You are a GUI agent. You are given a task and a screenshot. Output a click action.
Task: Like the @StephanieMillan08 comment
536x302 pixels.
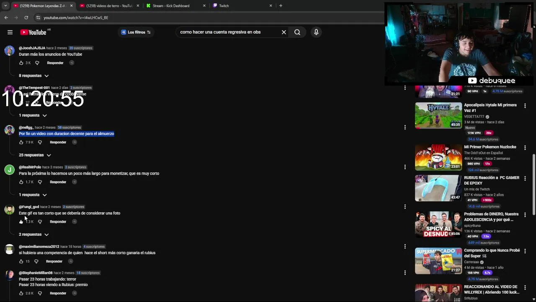pos(21,293)
